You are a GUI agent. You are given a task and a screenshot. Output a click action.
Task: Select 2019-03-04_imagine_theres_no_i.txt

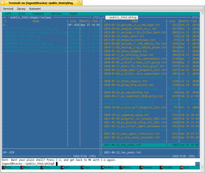[x=150, y=29]
